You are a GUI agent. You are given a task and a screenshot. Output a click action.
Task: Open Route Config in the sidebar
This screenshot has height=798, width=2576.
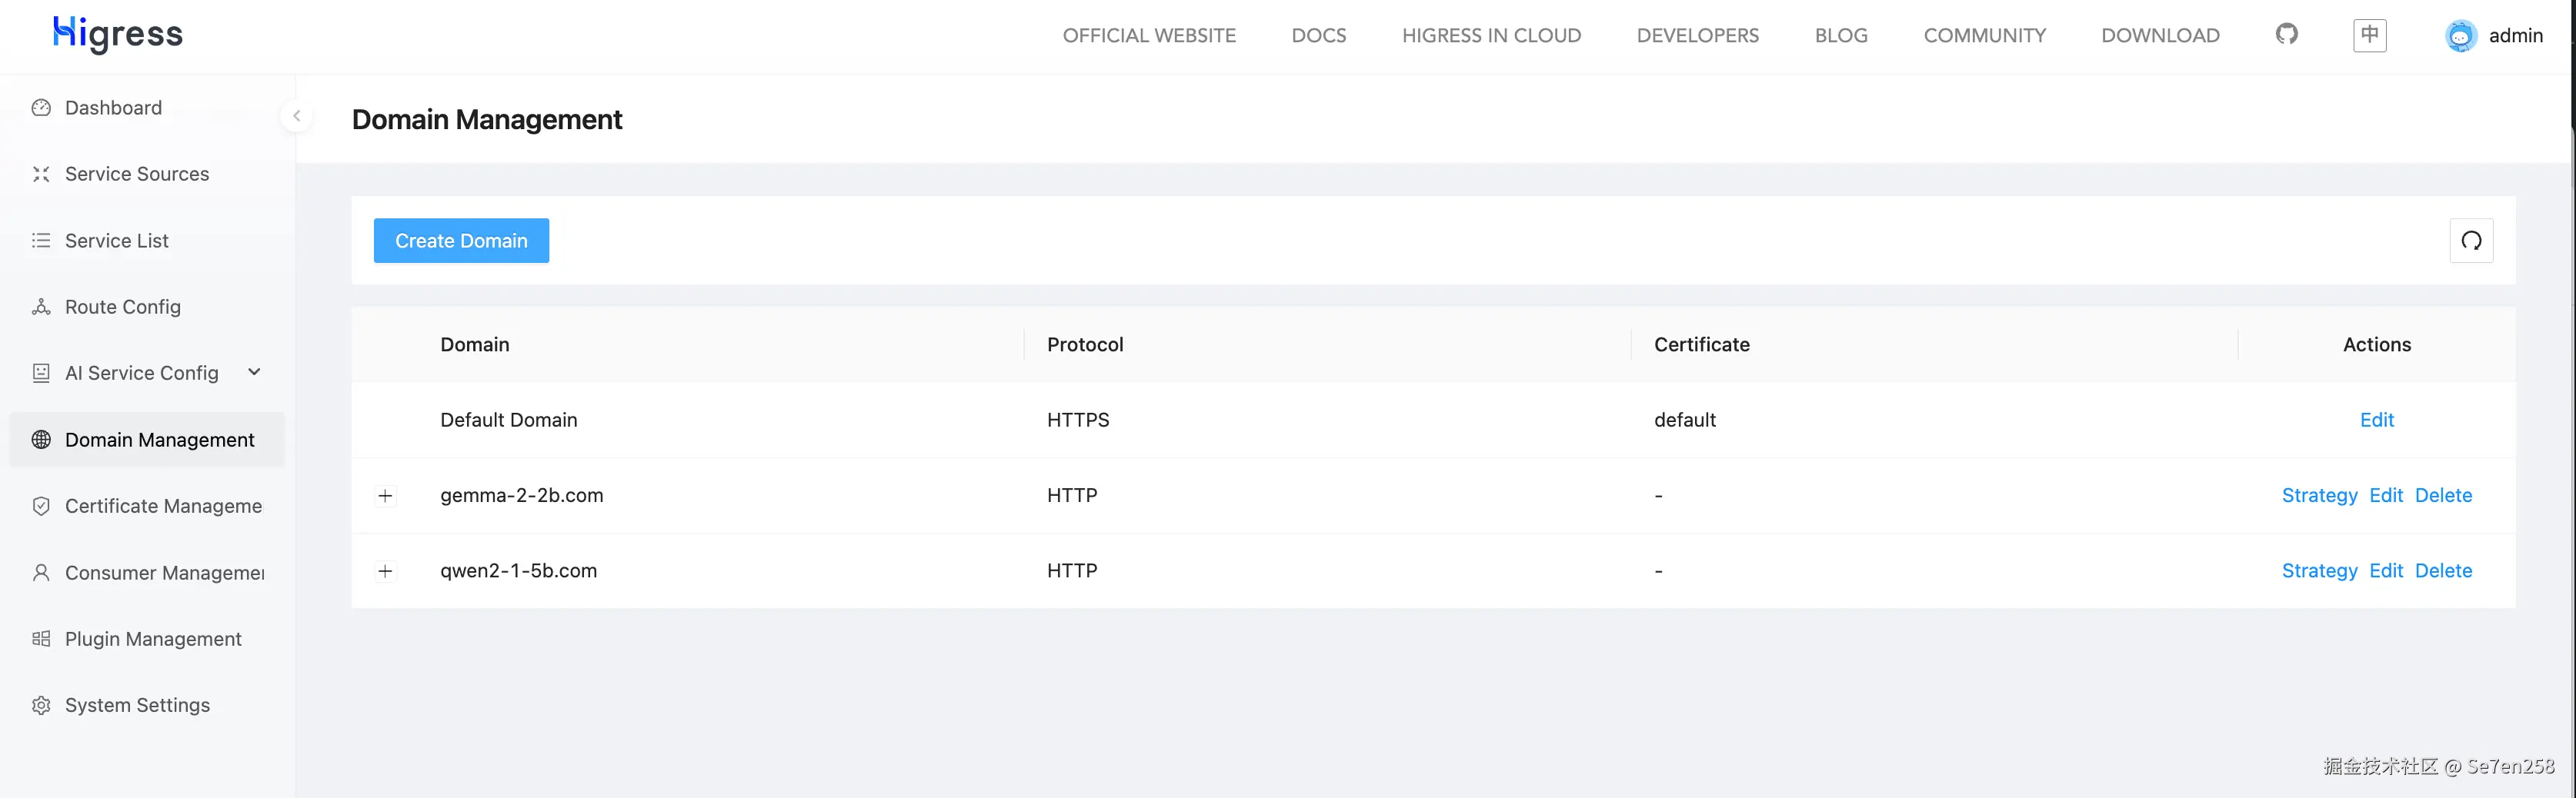pos(122,307)
